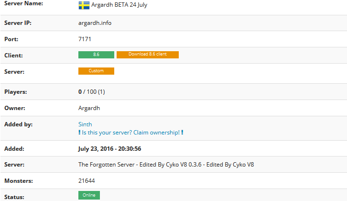Click the Swedish flag icon

(84, 5)
